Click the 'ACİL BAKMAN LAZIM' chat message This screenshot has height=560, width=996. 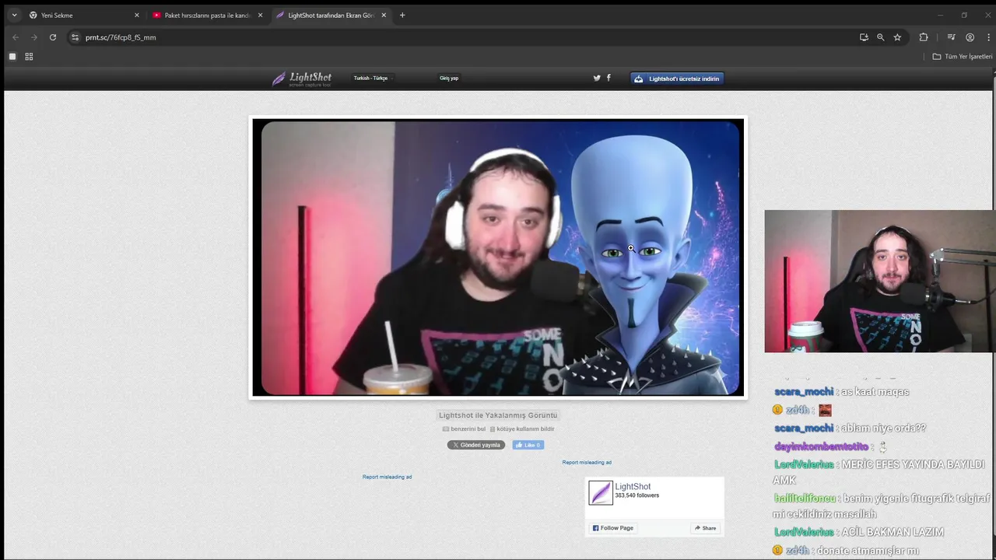pyautogui.click(x=892, y=532)
